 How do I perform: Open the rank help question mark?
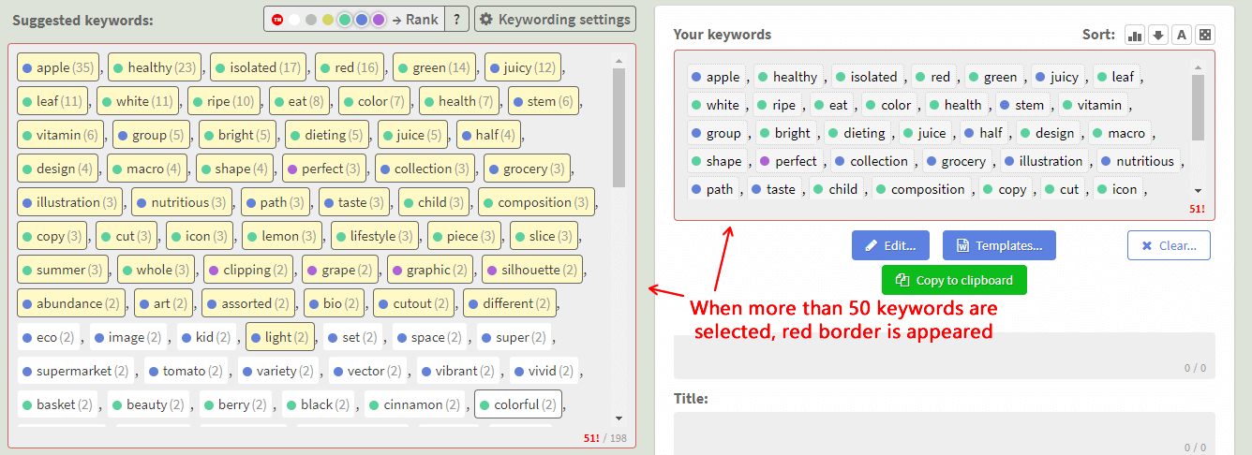click(456, 19)
